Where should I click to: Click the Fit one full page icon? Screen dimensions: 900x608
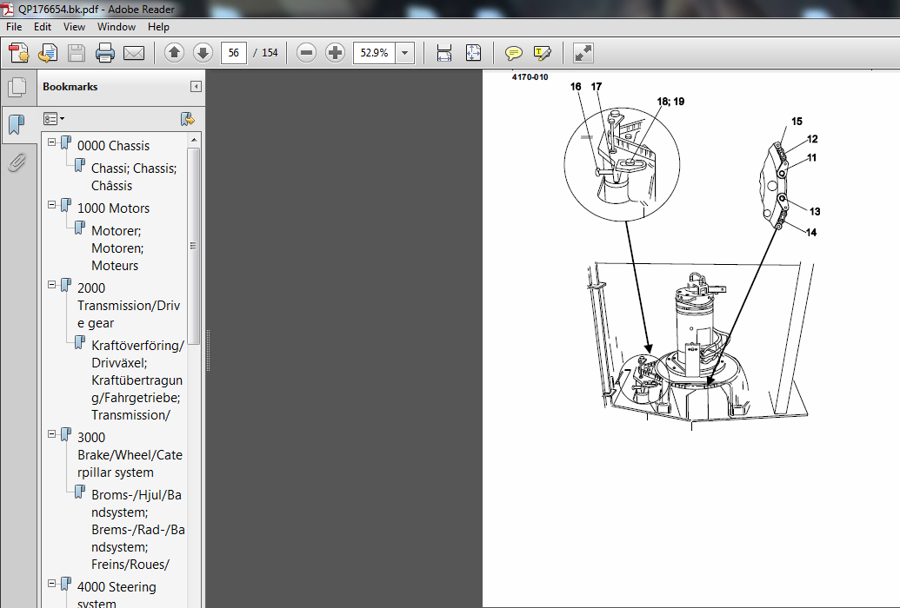point(474,53)
